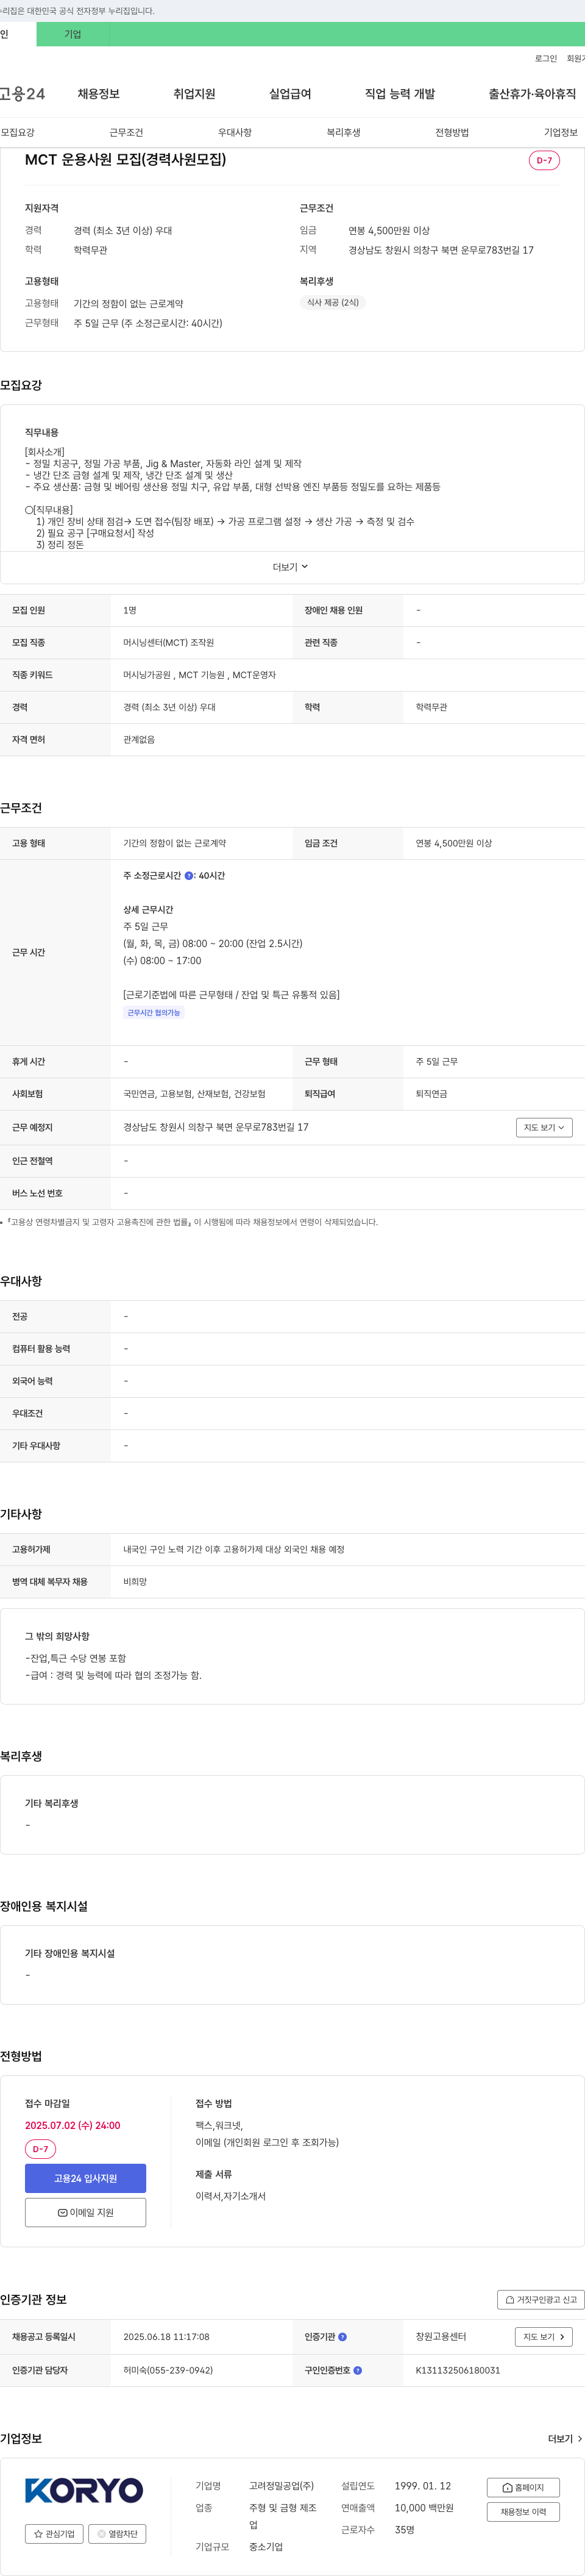Click the 머시닝센터(MCT) 조작원 job type text
The width and height of the screenshot is (585, 2576).
pyautogui.click(x=168, y=643)
